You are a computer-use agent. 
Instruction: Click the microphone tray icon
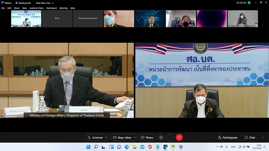click(x=226, y=147)
